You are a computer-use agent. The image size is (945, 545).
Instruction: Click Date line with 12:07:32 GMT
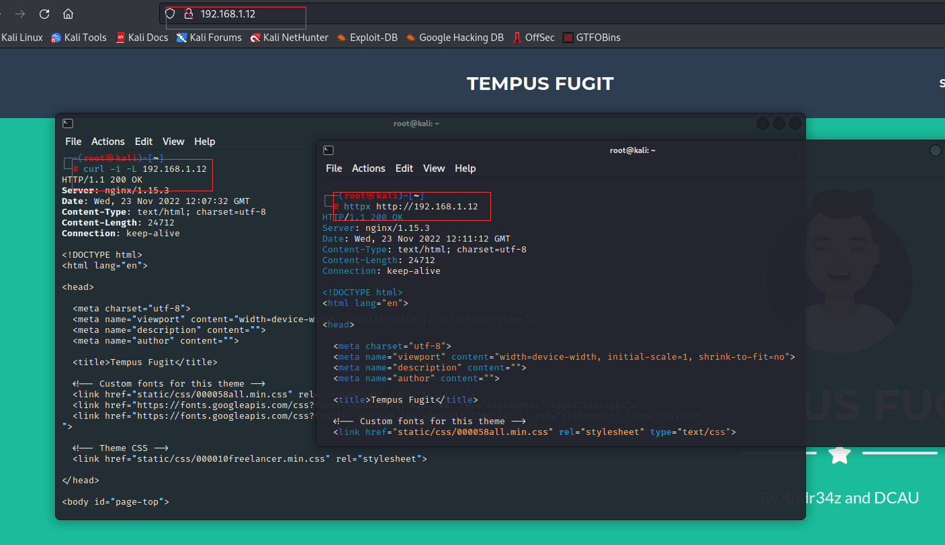[156, 201]
